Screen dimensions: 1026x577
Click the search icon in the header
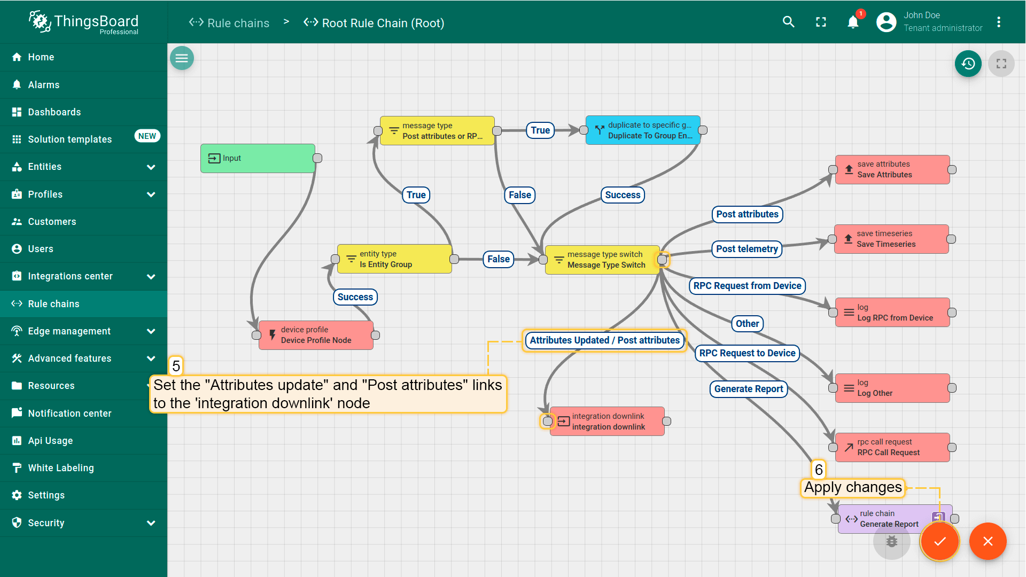(x=788, y=22)
